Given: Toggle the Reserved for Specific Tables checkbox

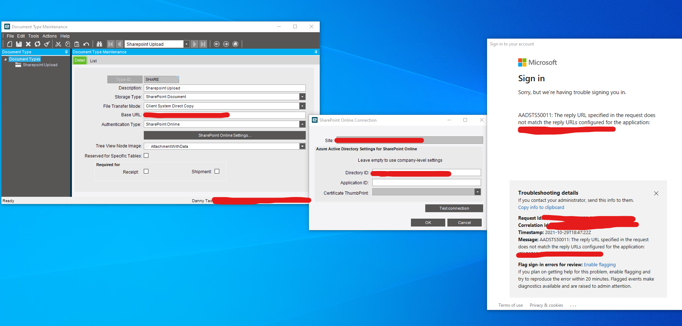Looking at the screenshot, I should [146, 156].
